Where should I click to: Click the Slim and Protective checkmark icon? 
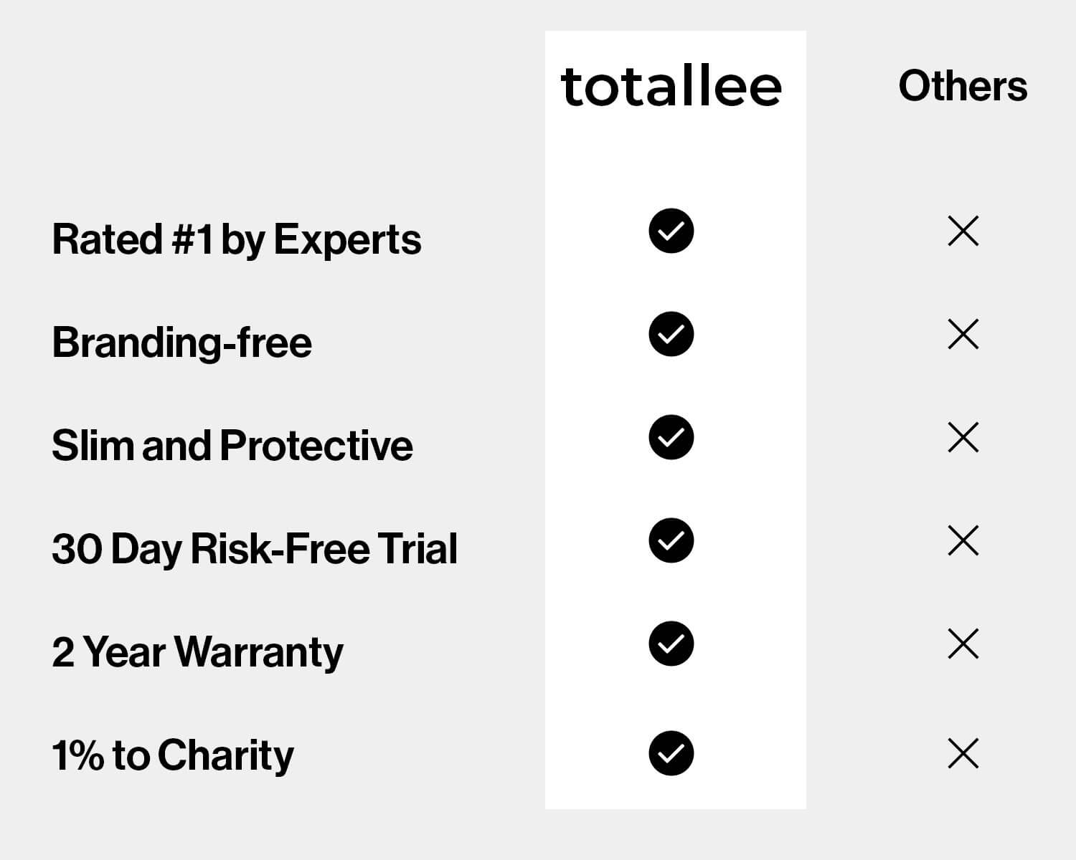pos(671,437)
